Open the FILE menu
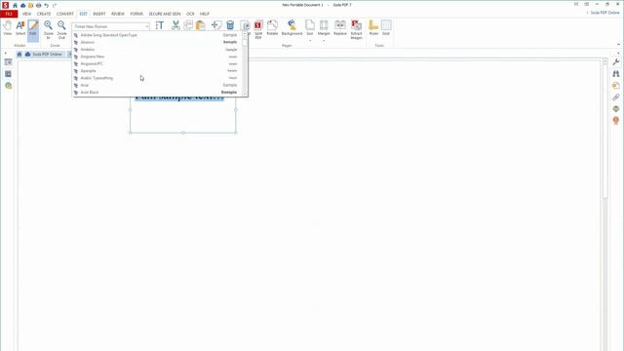The height and width of the screenshot is (351, 624). coord(9,14)
